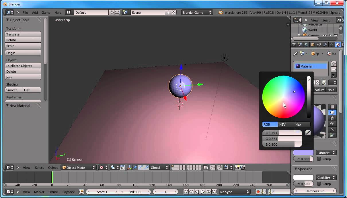Add a material slot with the plus button
The width and height of the screenshot is (347, 198).
point(334,64)
